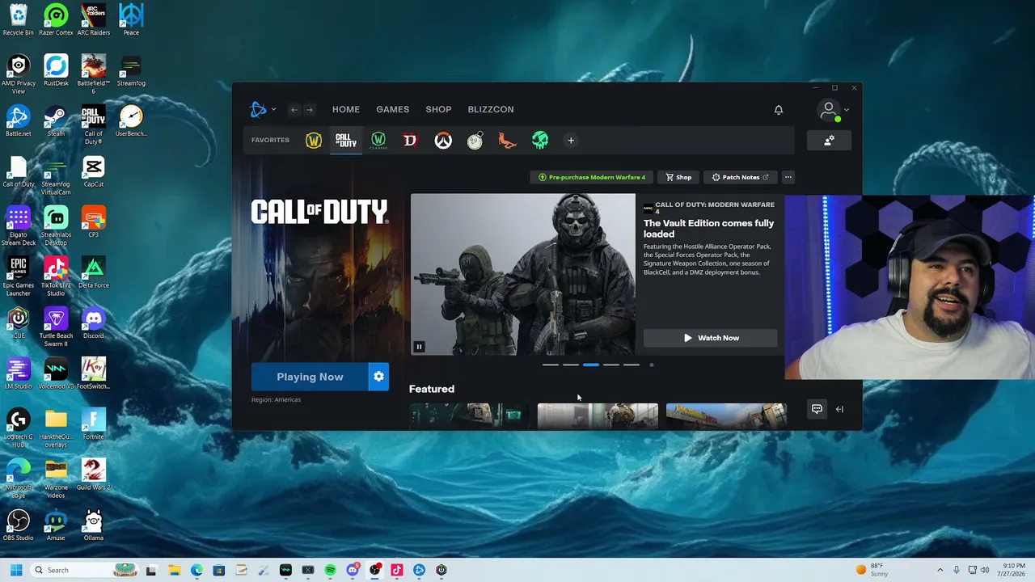The image size is (1035, 582).
Task: Open the more options ellipsis menu
Action: pyautogui.click(x=788, y=177)
